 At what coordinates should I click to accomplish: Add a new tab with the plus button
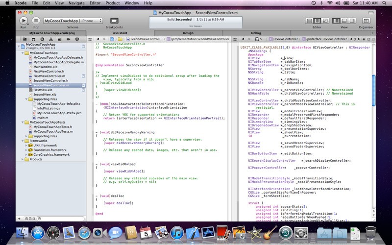[x=372, y=33]
